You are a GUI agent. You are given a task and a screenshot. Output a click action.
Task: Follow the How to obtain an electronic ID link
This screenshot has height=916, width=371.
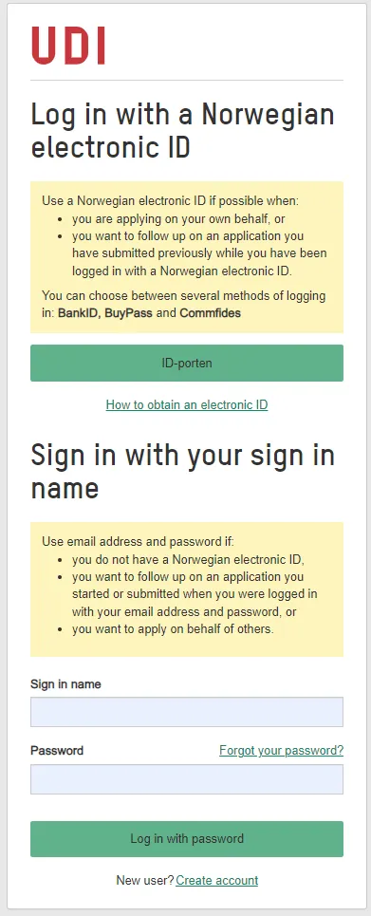187,404
